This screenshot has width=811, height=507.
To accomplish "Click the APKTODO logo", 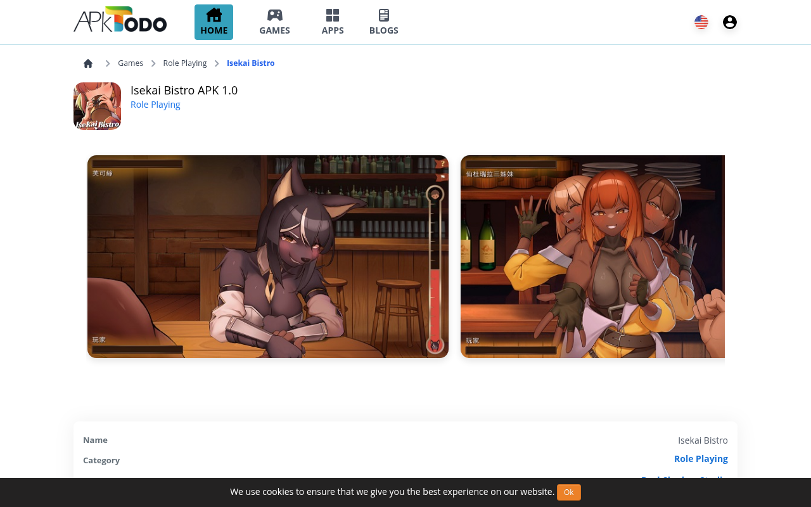I will click(120, 20).
